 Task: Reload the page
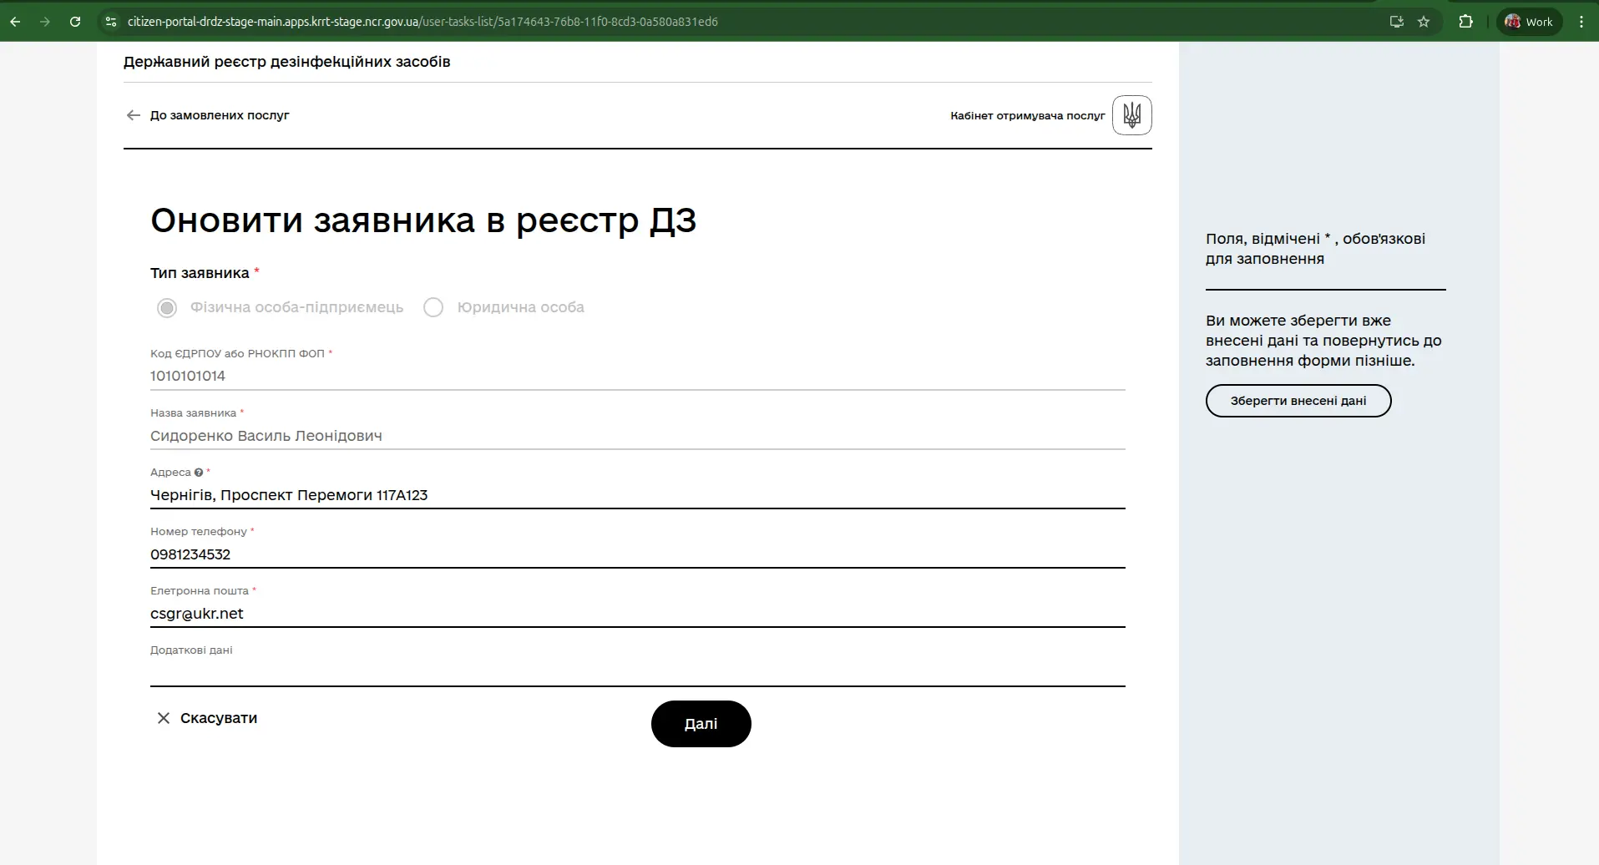click(x=75, y=22)
